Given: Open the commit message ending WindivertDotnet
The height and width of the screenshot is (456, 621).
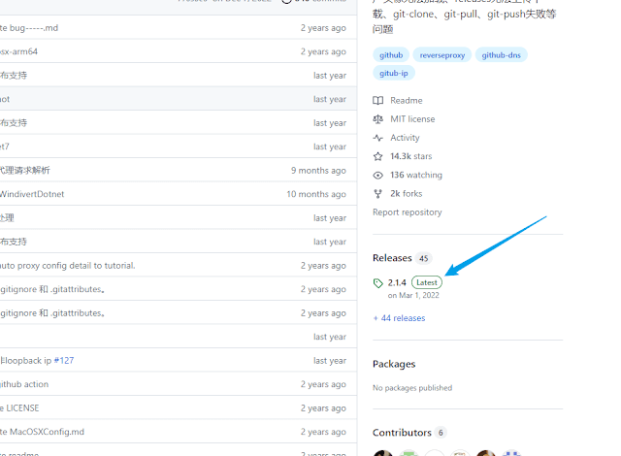Looking at the screenshot, I should click(32, 194).
